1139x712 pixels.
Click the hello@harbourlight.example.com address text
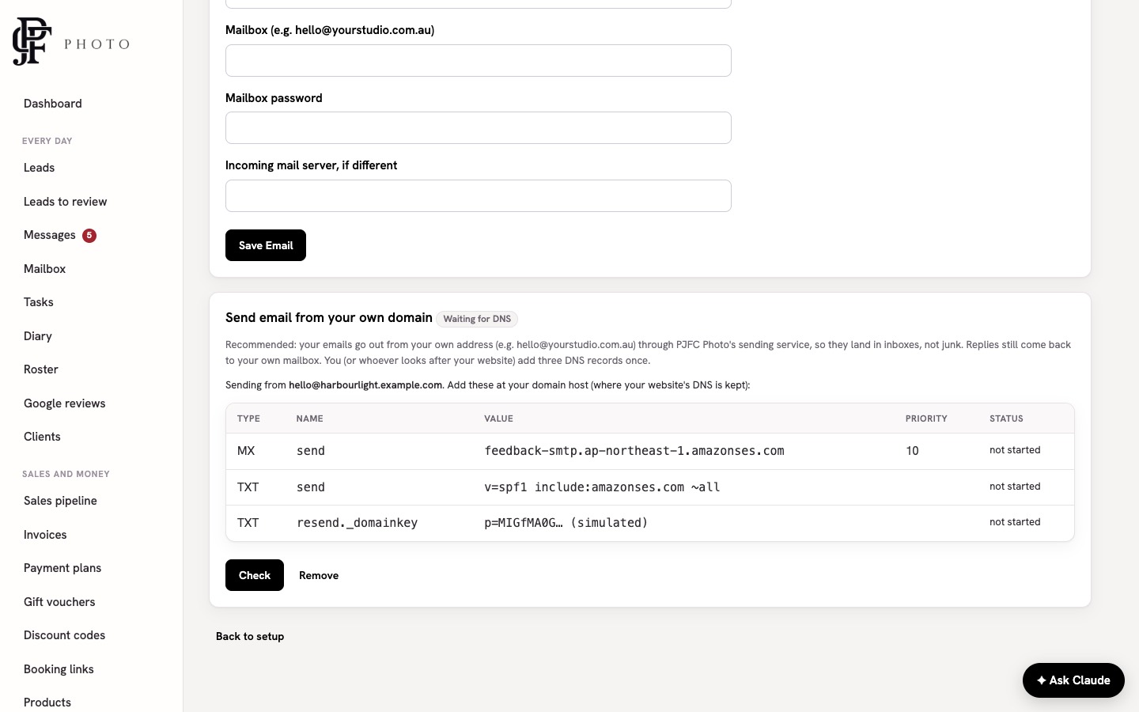click(365, 385)
